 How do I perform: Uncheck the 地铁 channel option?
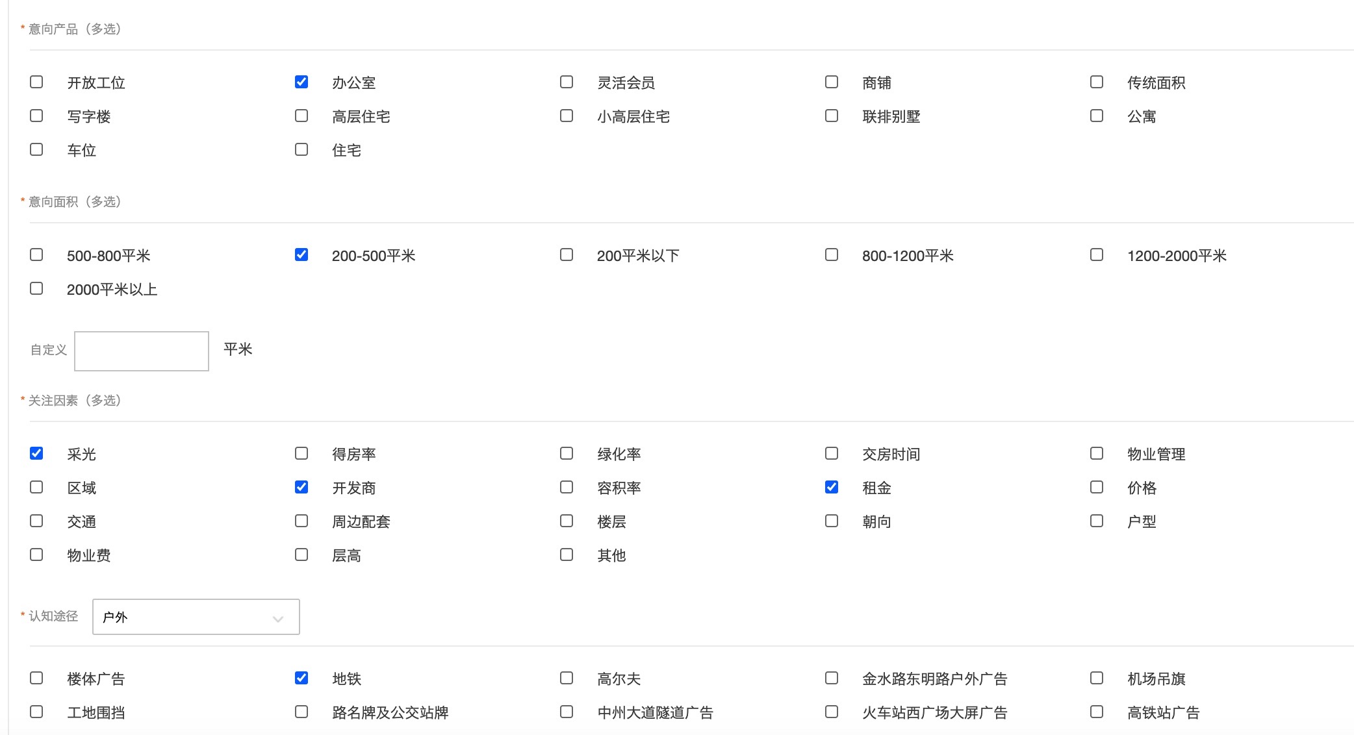pyautogui.click(x=301, y=679)
